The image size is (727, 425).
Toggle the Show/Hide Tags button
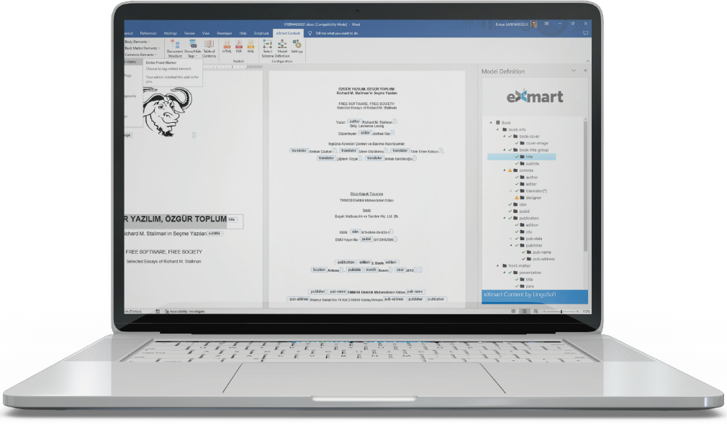[x=192, y=48]
